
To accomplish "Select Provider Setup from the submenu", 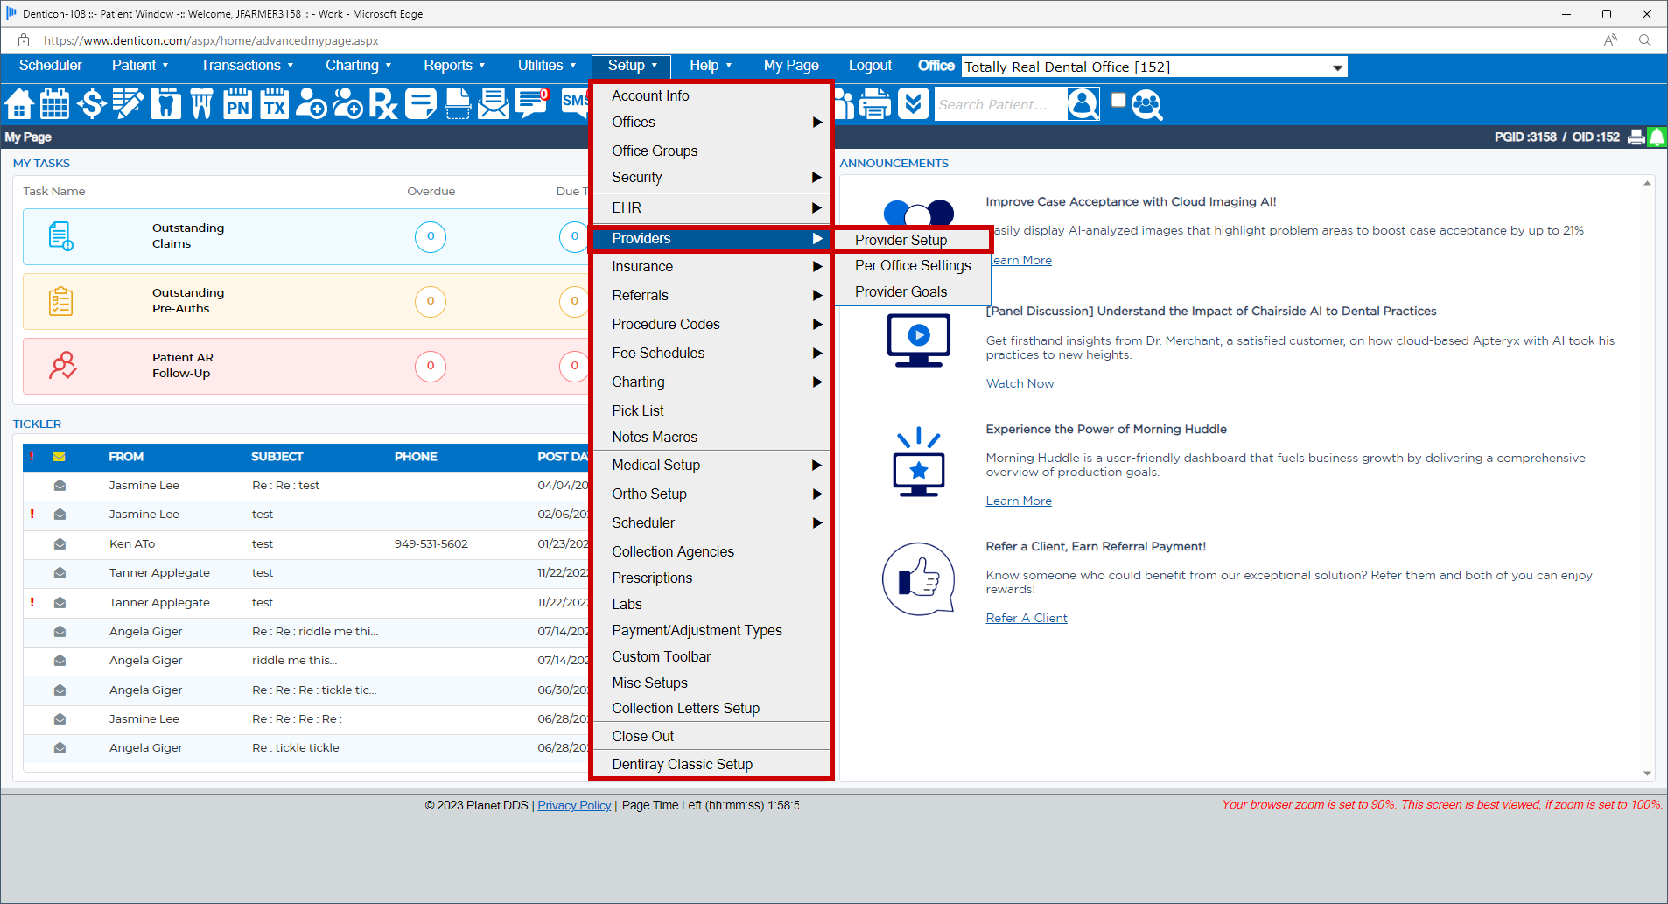I will [x=901, y=240].
